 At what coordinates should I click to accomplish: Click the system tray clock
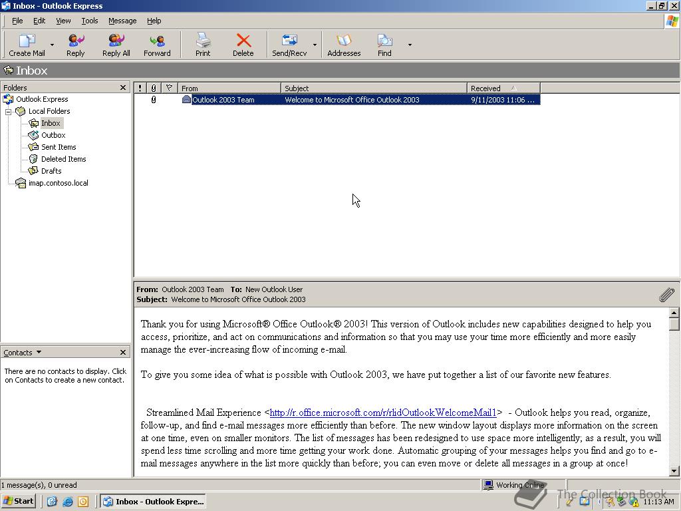coord(658,502)
